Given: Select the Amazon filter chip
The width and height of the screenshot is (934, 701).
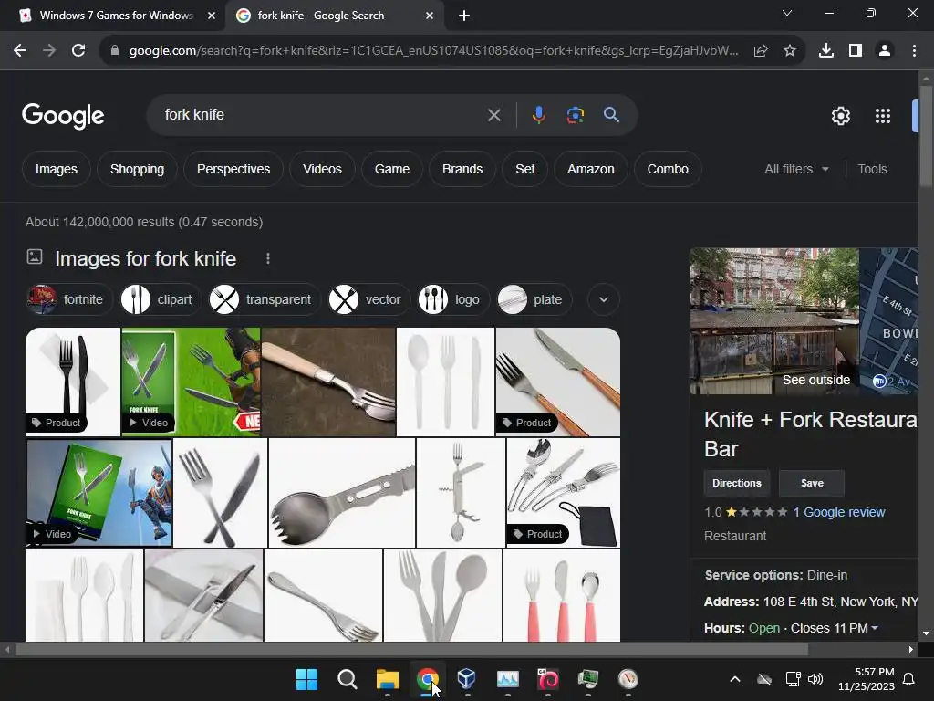Looking at the screenshot, I should point(590,169).
